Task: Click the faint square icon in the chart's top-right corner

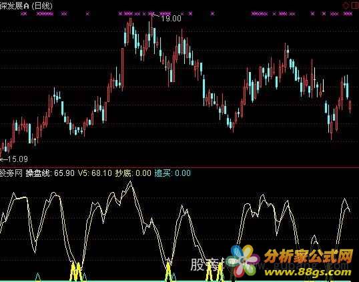Action: tap(354, 5)
